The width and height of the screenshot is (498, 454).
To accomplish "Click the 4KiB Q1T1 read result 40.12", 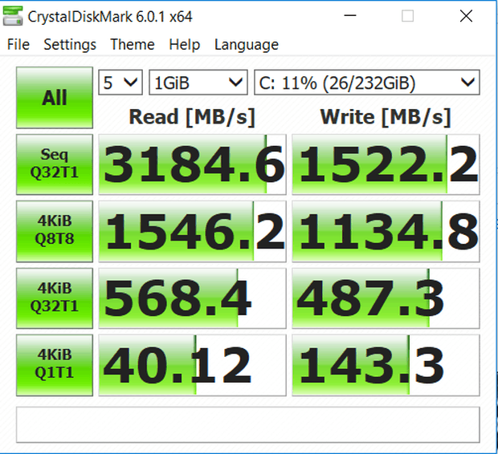I will [192, 365].
